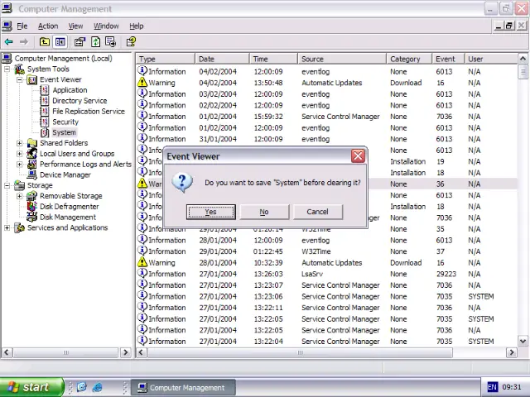530x397 pixels.
Task: Click the Event Viewer tree icon
Action: point(31,79)
